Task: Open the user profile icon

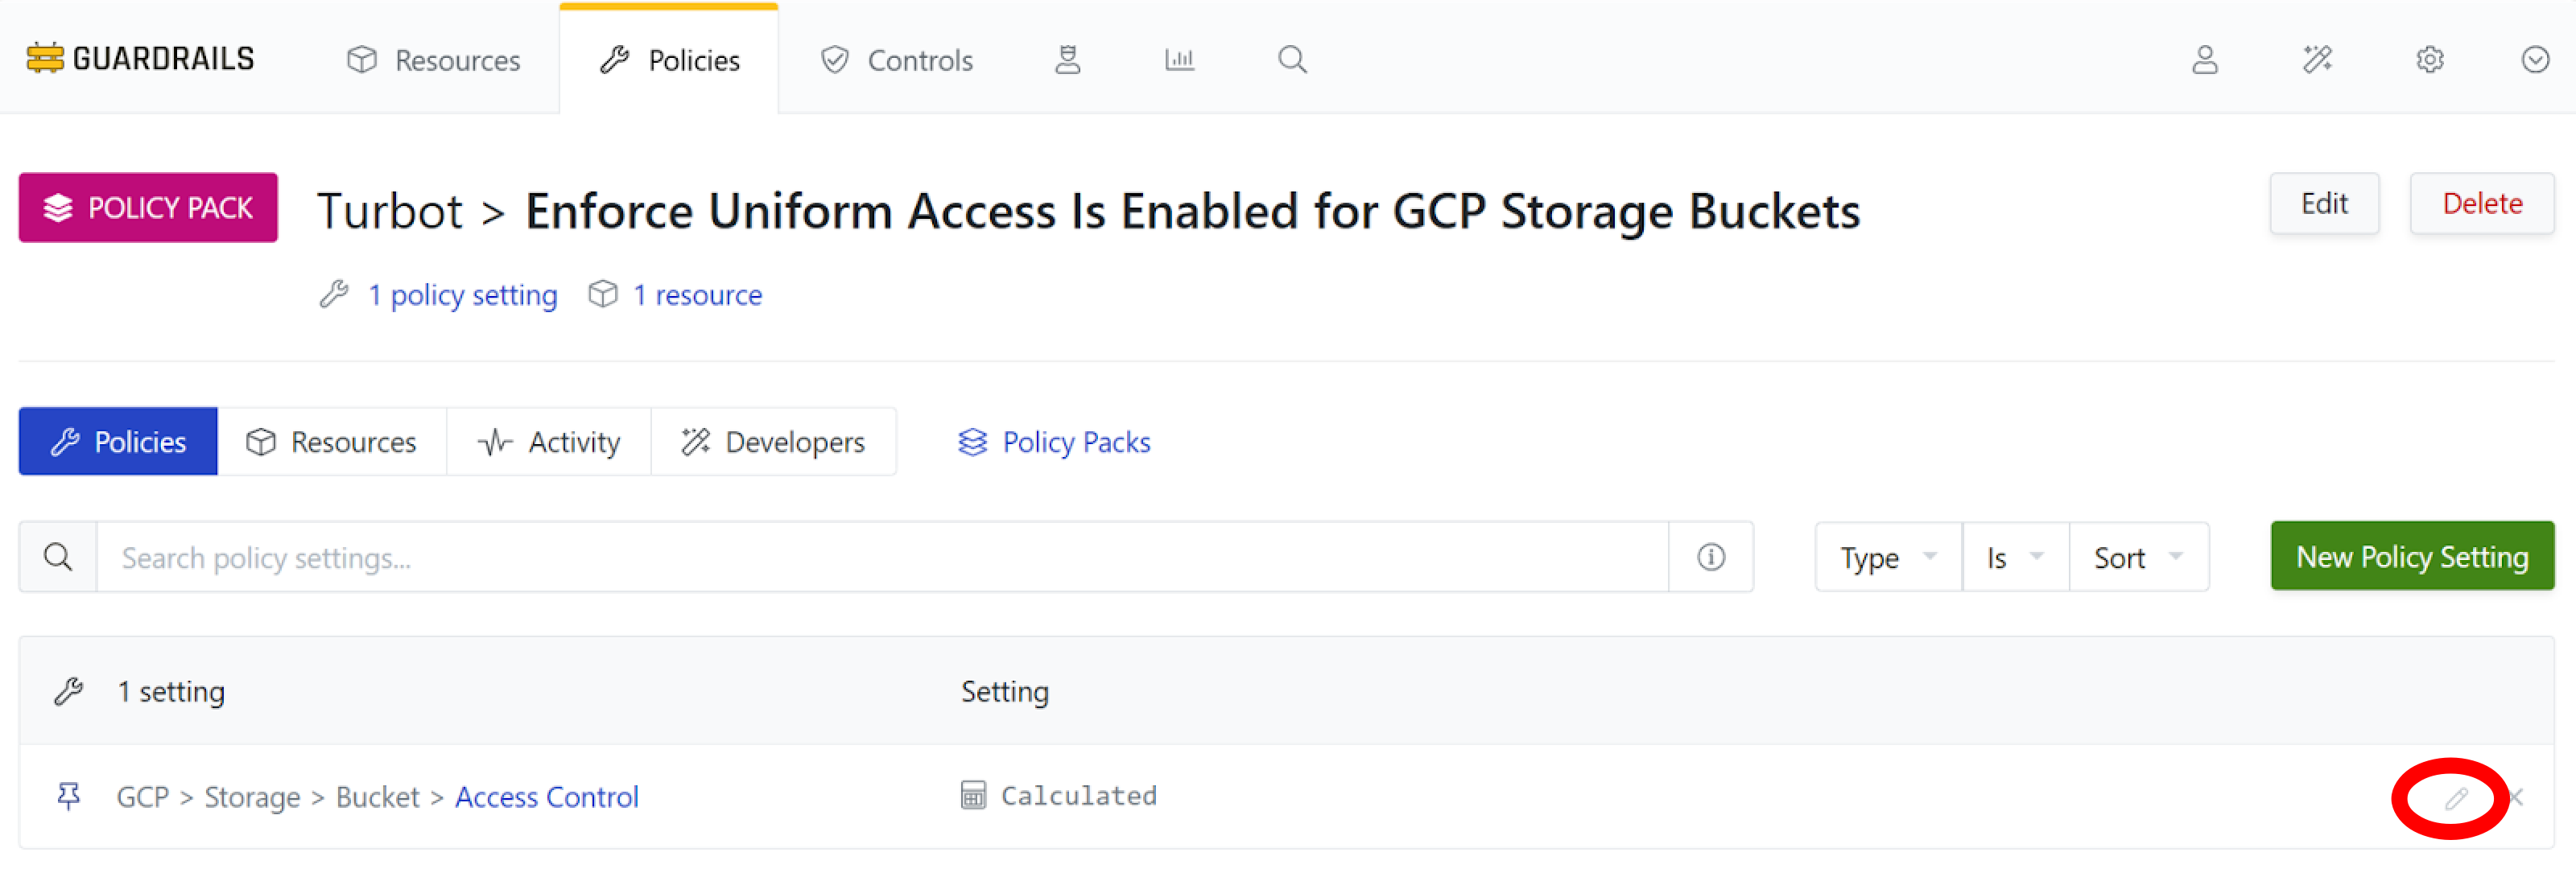Action: point(2205,60)
